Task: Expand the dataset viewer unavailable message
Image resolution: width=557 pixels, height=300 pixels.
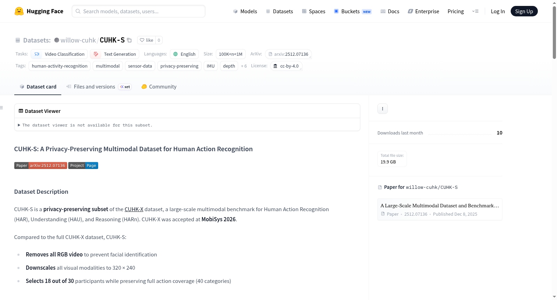Action: [85, 125]
